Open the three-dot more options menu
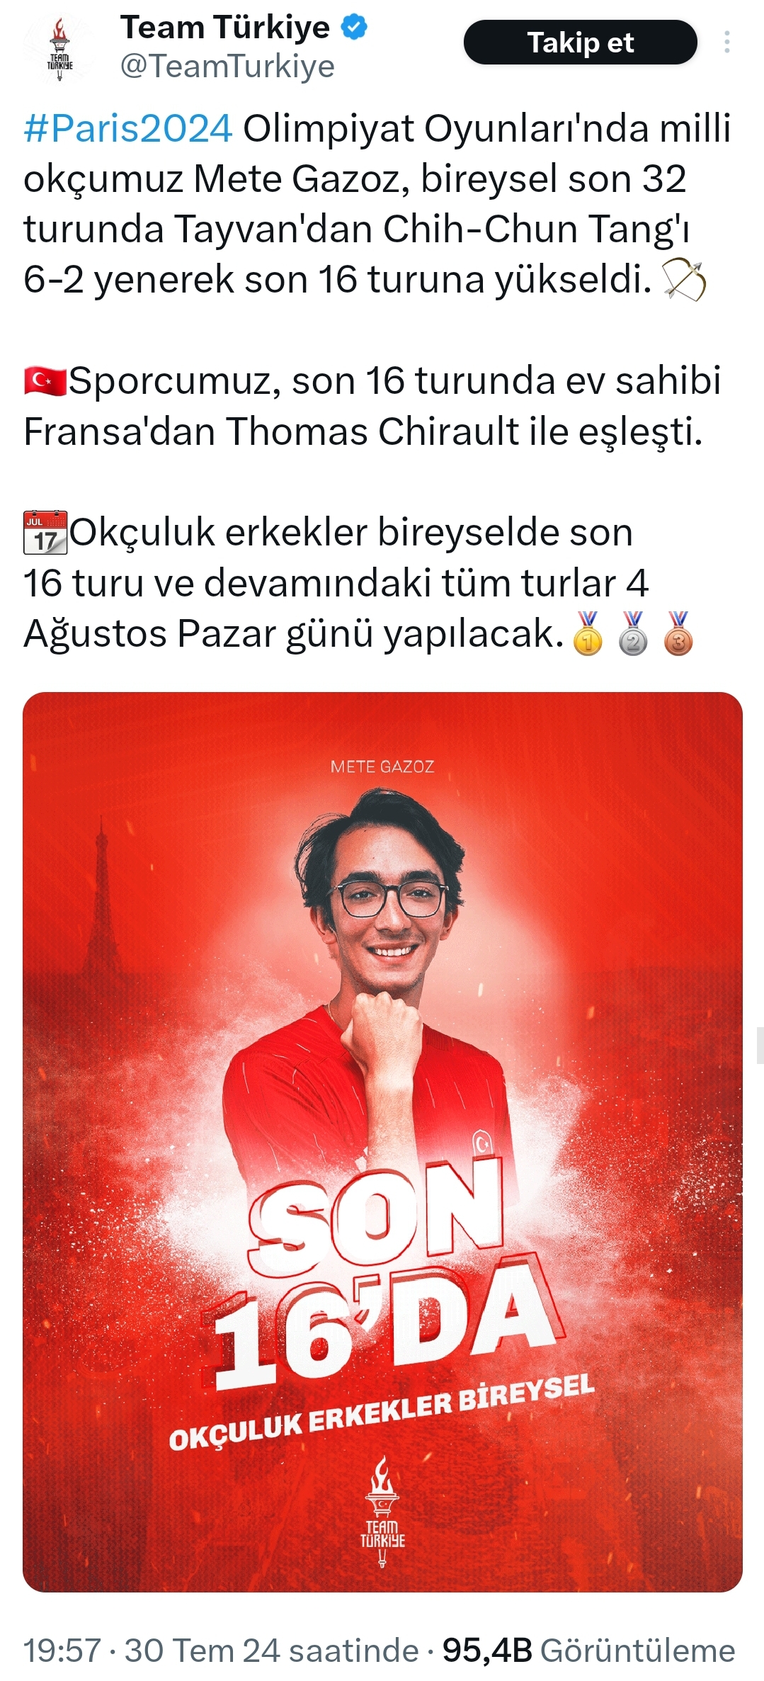Viewport: 764px width, 1681px height. [726, 43]
